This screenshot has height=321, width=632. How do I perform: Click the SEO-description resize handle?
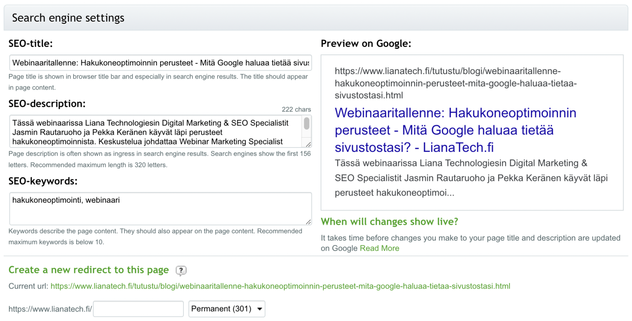click(308, 144)
